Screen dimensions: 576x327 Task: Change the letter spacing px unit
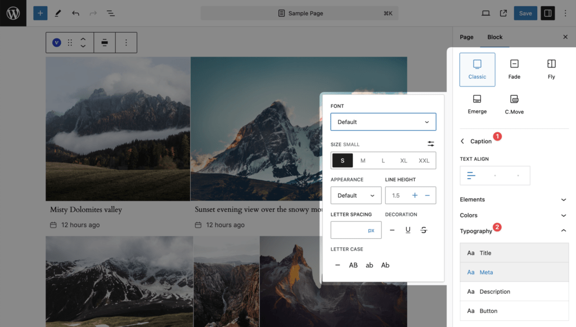pos(371,230)
